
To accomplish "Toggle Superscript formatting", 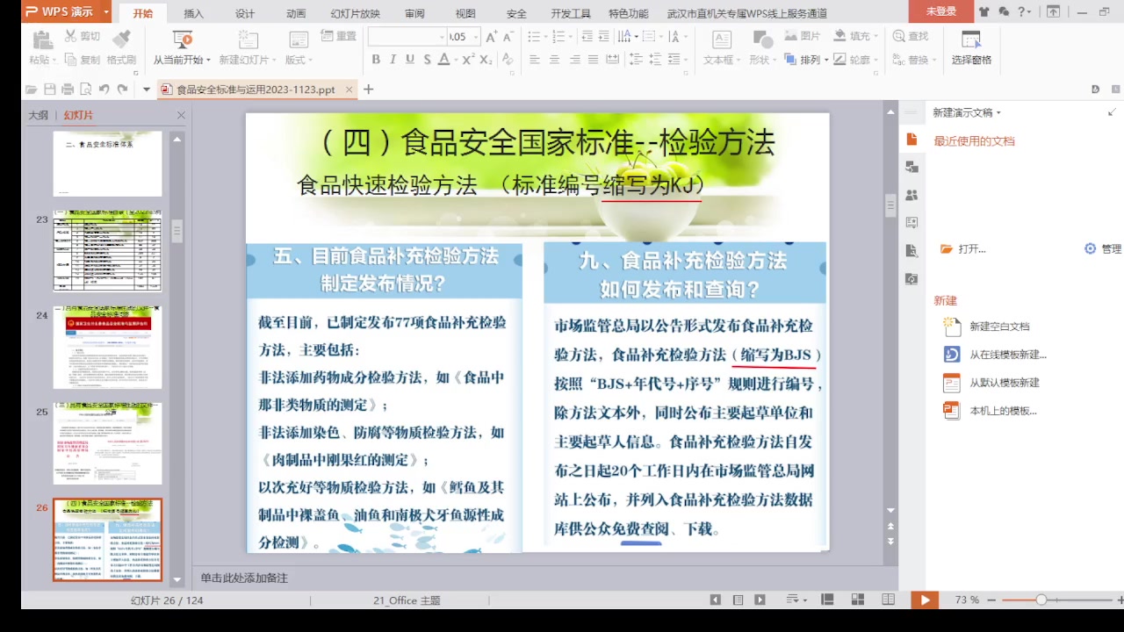I will 468,60.
